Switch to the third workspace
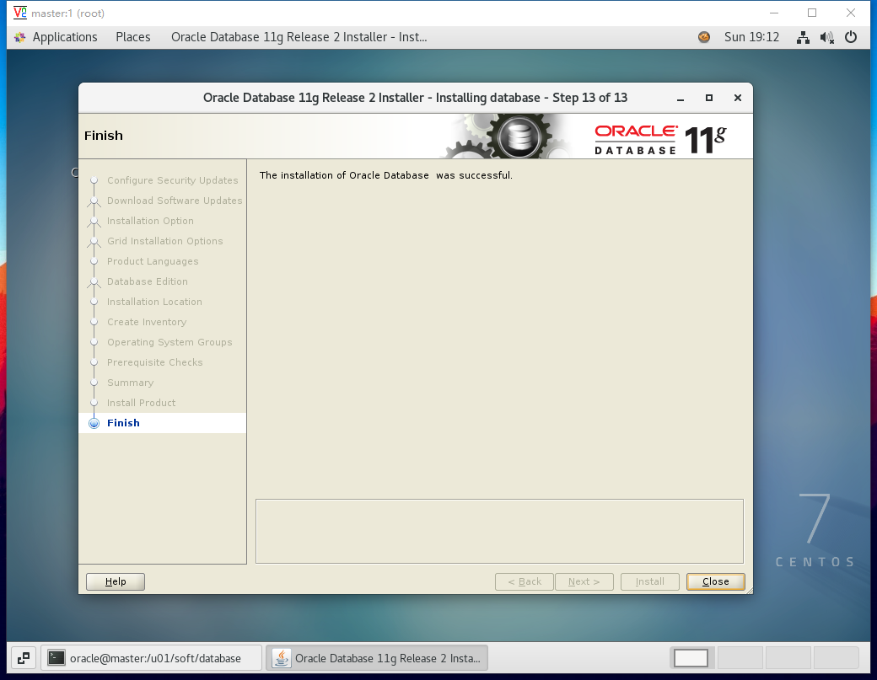This screenshot has width=877, height=680. click(x=788, y=658)
